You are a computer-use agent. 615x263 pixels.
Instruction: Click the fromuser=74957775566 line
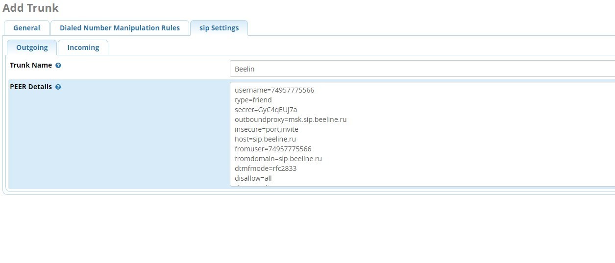273,149
